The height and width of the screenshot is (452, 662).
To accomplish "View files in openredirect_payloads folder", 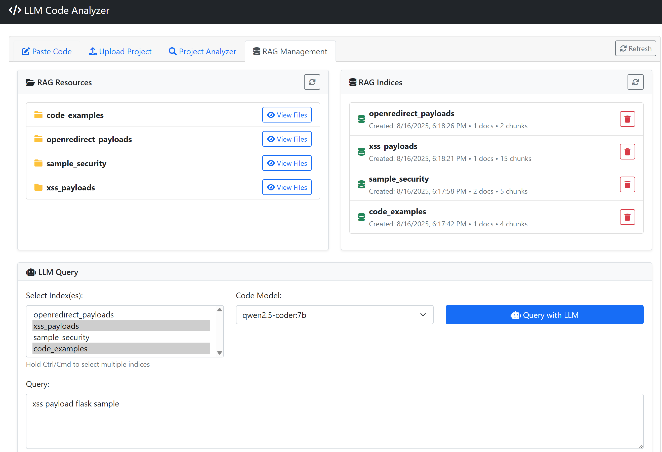I will tap(286, 139).
